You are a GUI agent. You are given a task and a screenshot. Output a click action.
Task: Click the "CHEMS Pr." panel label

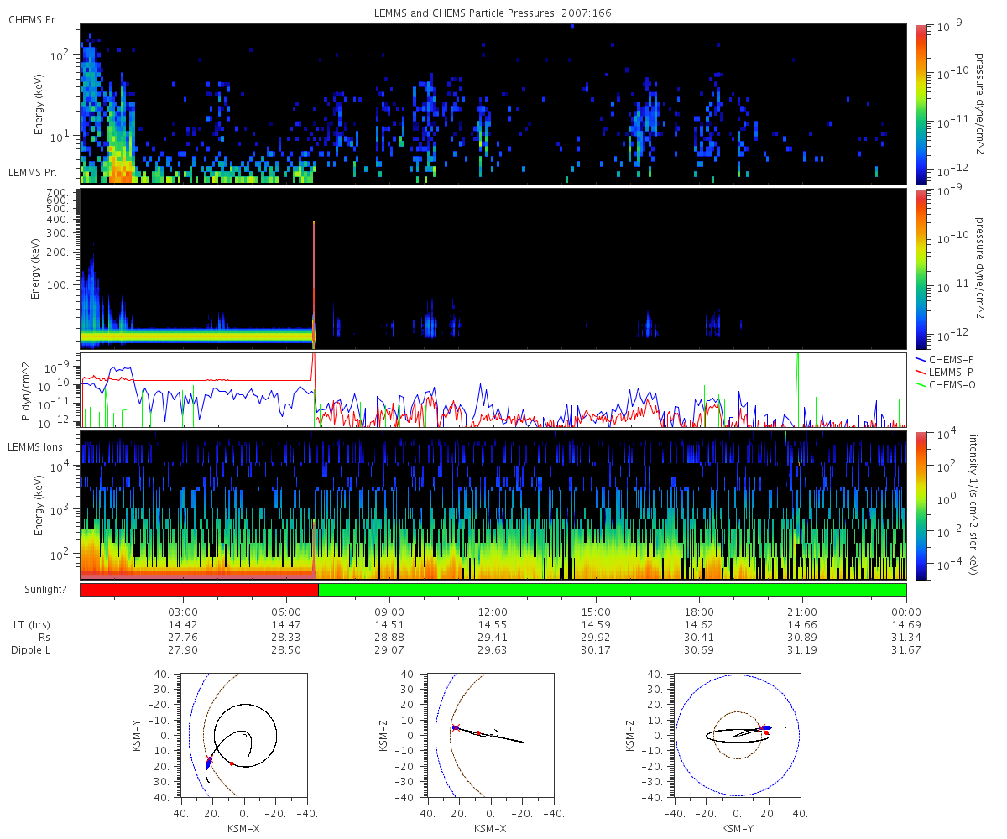pyautogui.click(x=33, y=20)
